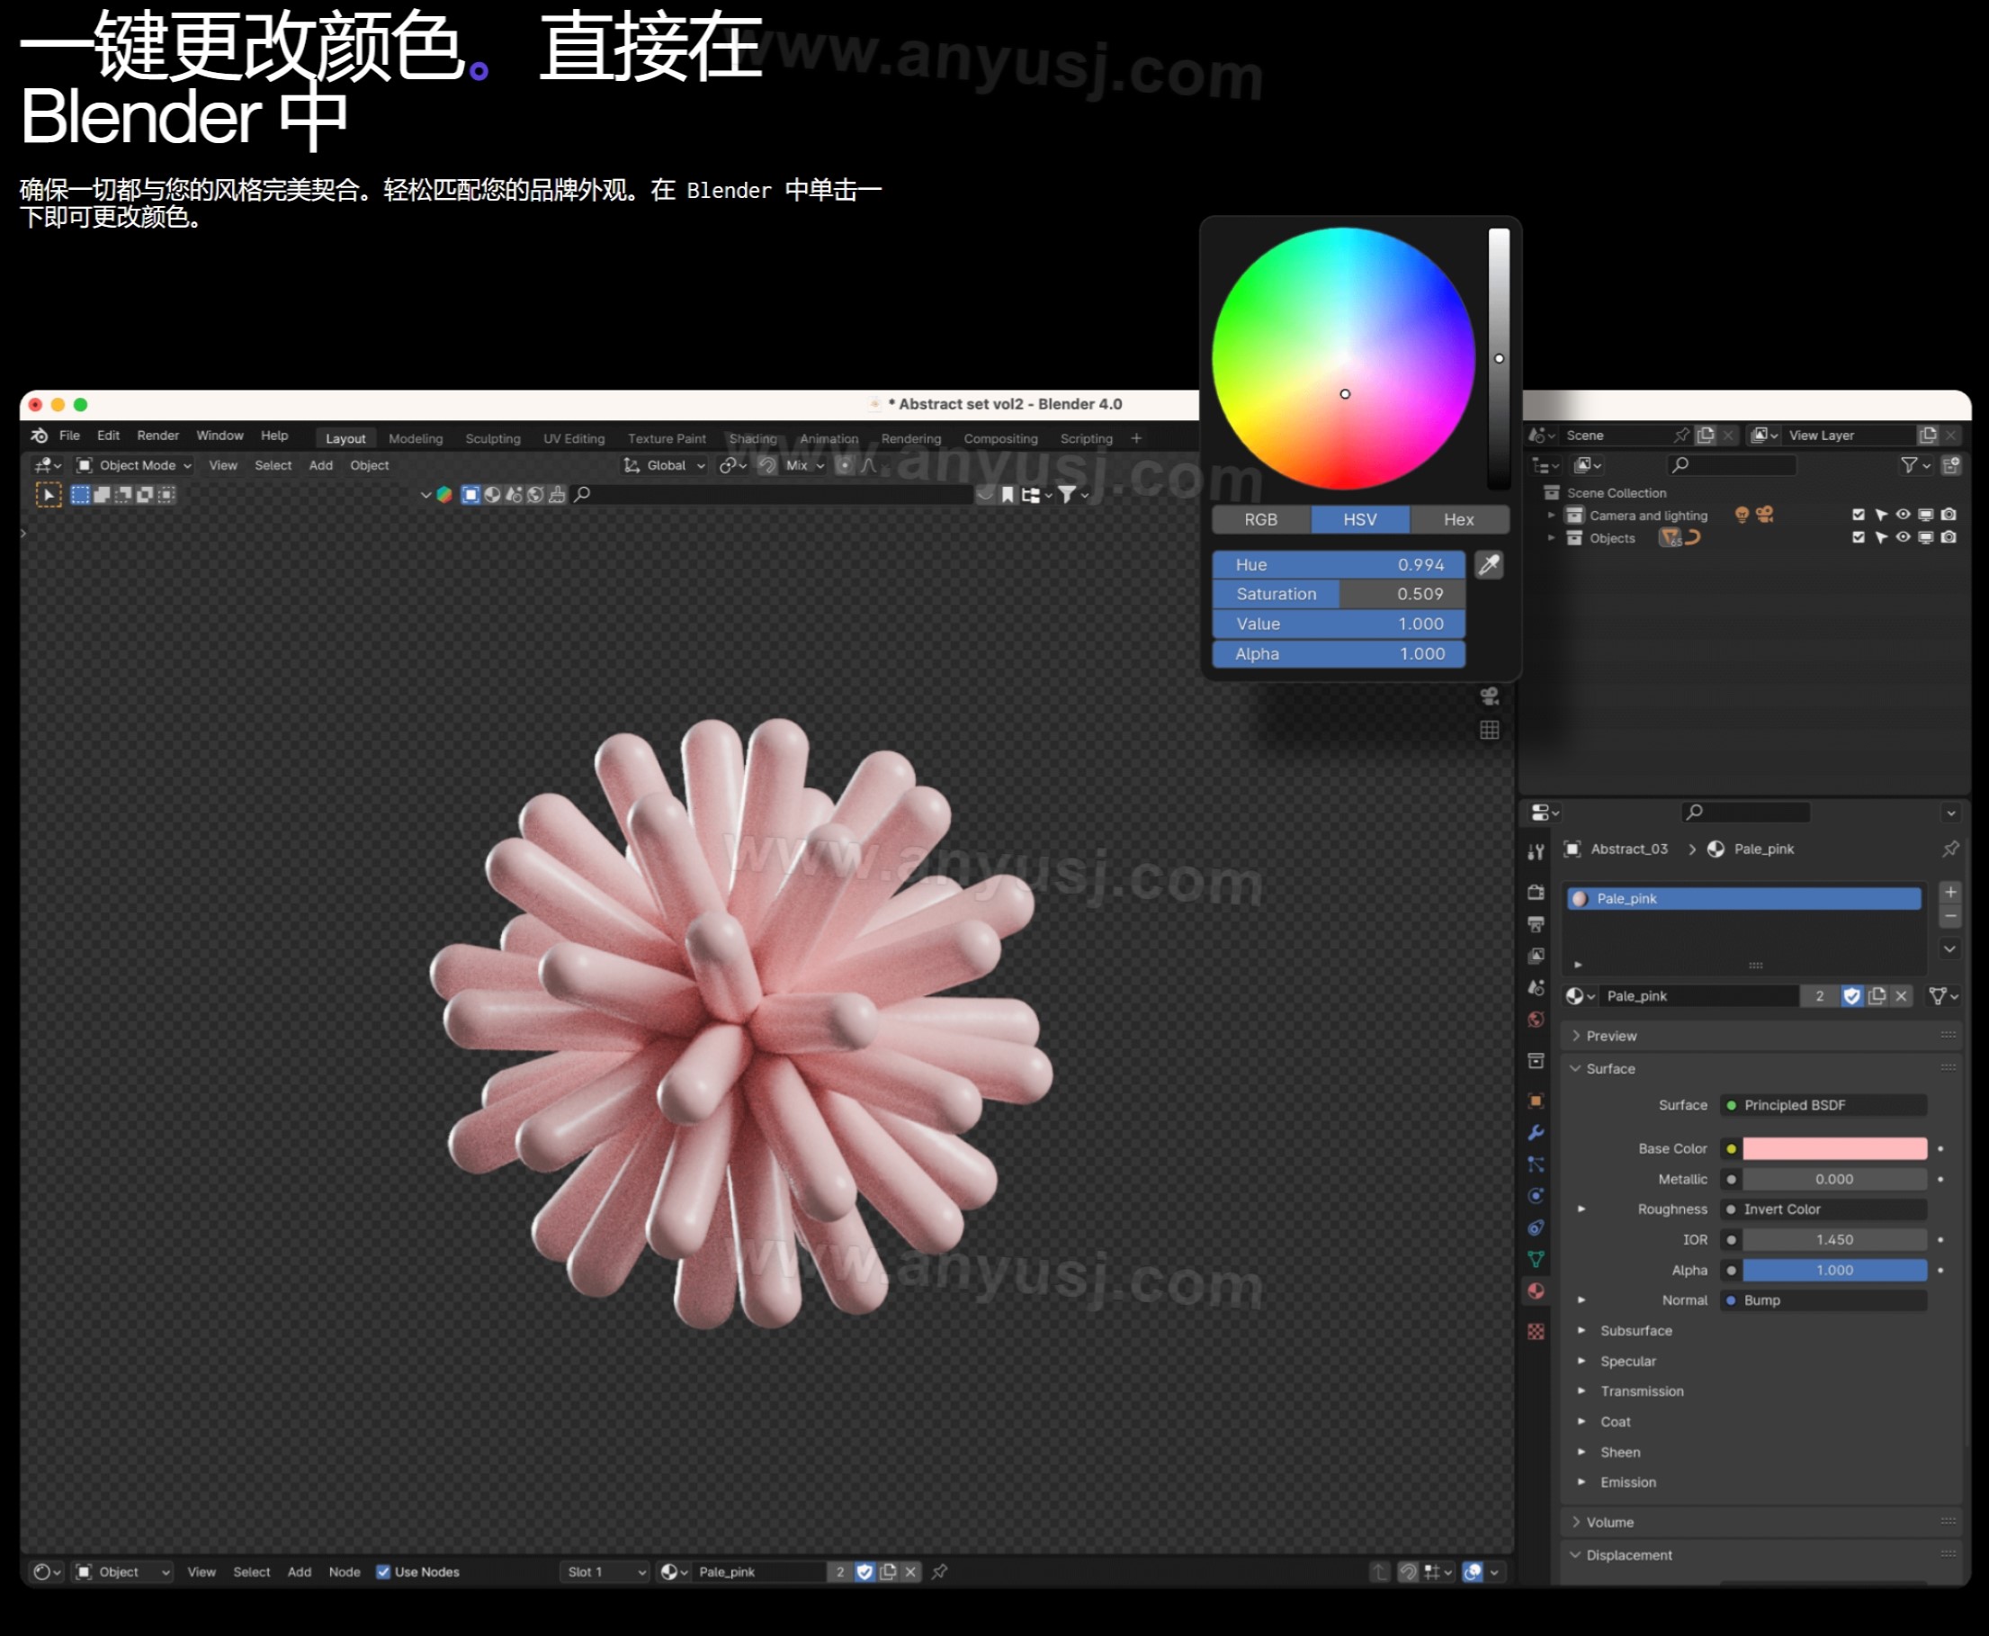Image resolution: width=1989 pixels, height=1636 pixels.
Task: Expand the Preview panel
Action: 1609,1036
